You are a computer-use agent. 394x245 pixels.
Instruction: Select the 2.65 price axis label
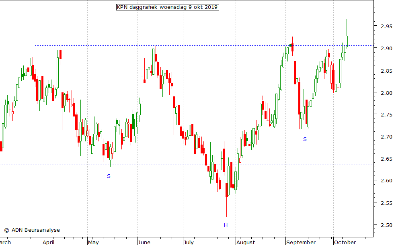[x=386, y=159]
